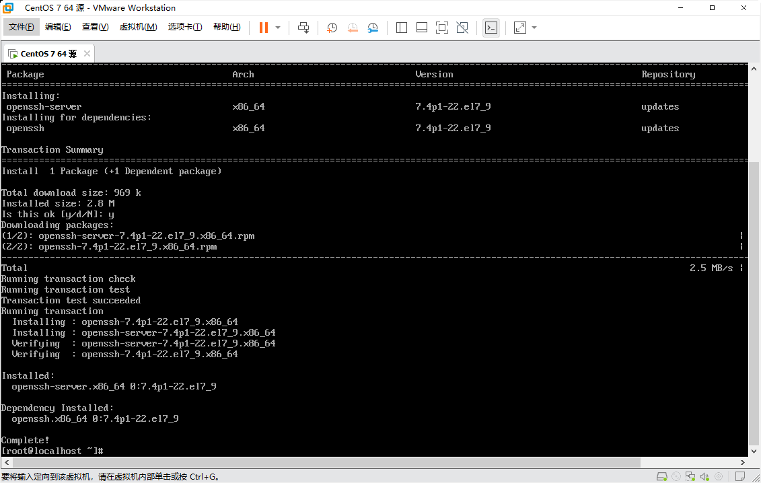Image resolution: width=761 pixels, height=483 pixels.
Task: Toggle the thumbnail bar panel icon
Action: (x=422, y=28)
